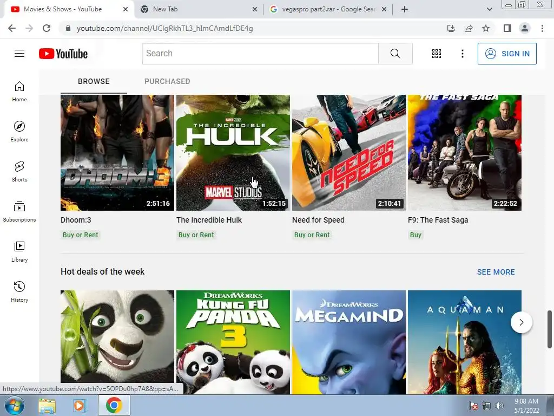Open History in sidebar
This screenshot has width=554, height=416.
[x=19, y=292]
